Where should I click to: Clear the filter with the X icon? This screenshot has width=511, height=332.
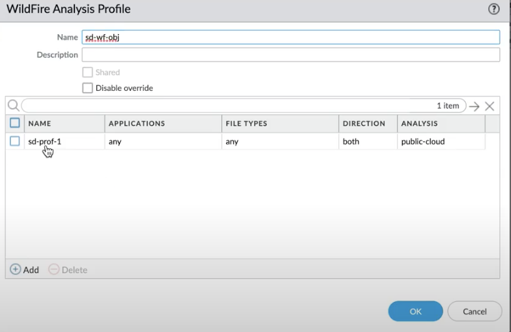tap(489, 107)
